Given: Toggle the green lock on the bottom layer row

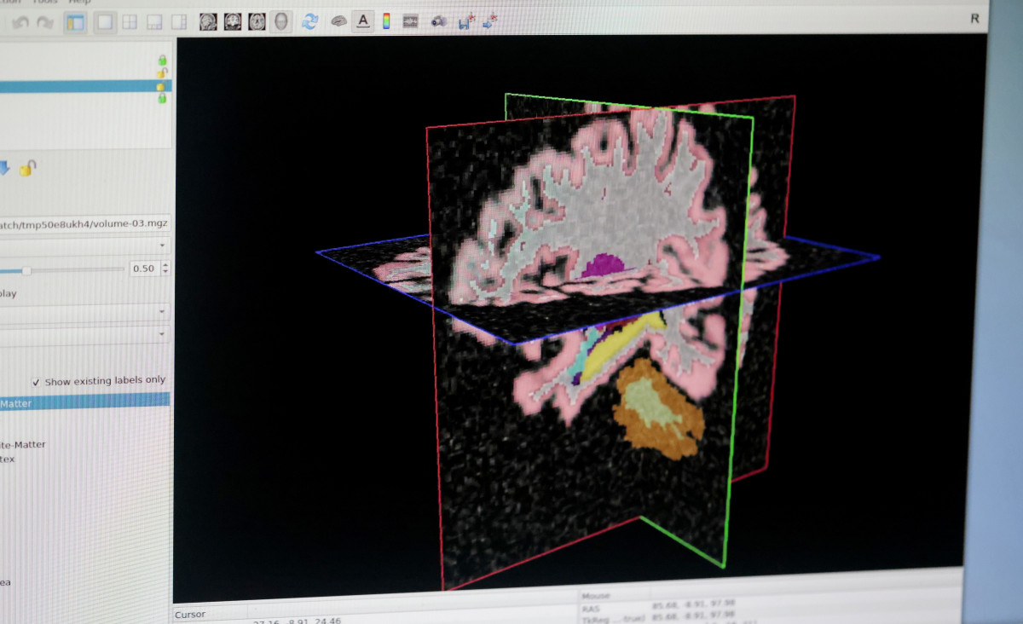Looking at the screenshot, I should (162, 99).
